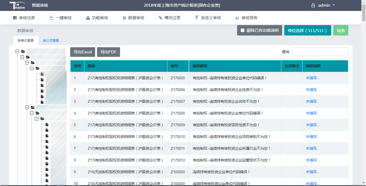The height and width of the screenshot is (186, 366).
Task: Open the admin account dropdown arrow
Action: tap(334, 5)
